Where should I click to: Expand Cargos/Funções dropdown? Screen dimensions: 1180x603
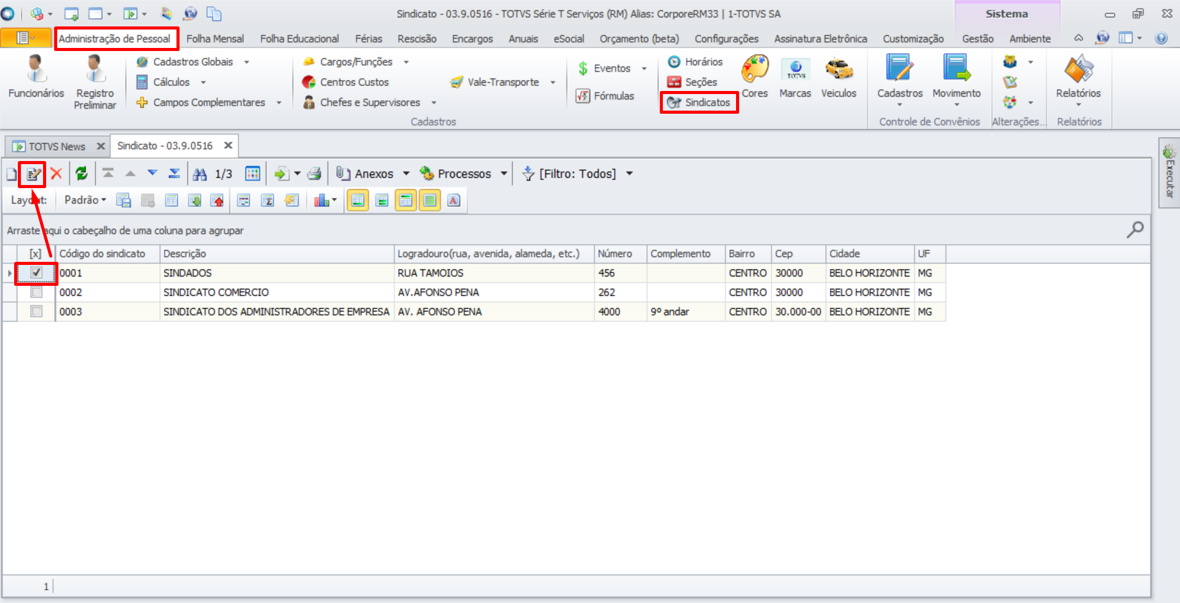(x=406, y=62)
